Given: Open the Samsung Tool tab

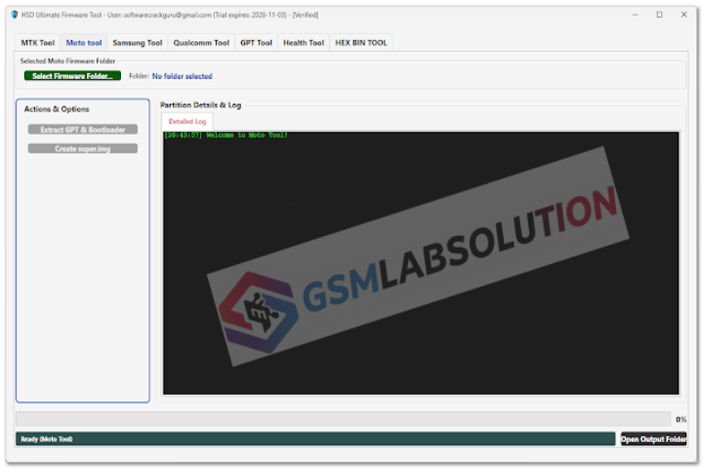Looking at the screenshot, I should point(137,43).
